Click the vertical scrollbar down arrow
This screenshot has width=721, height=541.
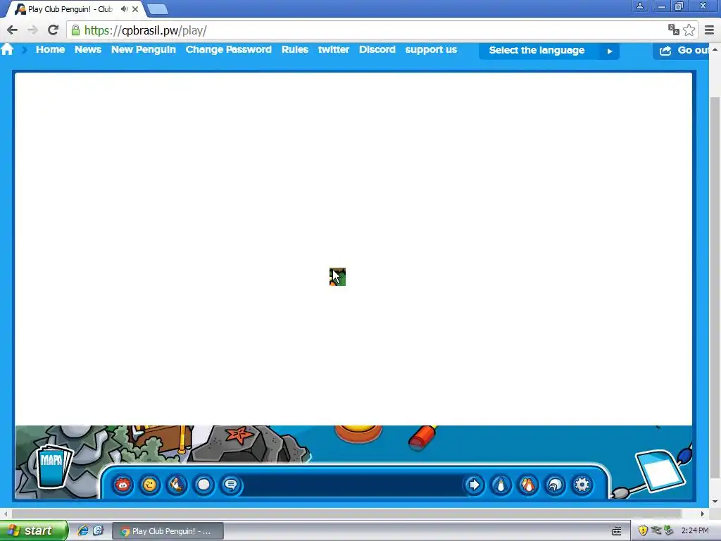pos(714,502)
